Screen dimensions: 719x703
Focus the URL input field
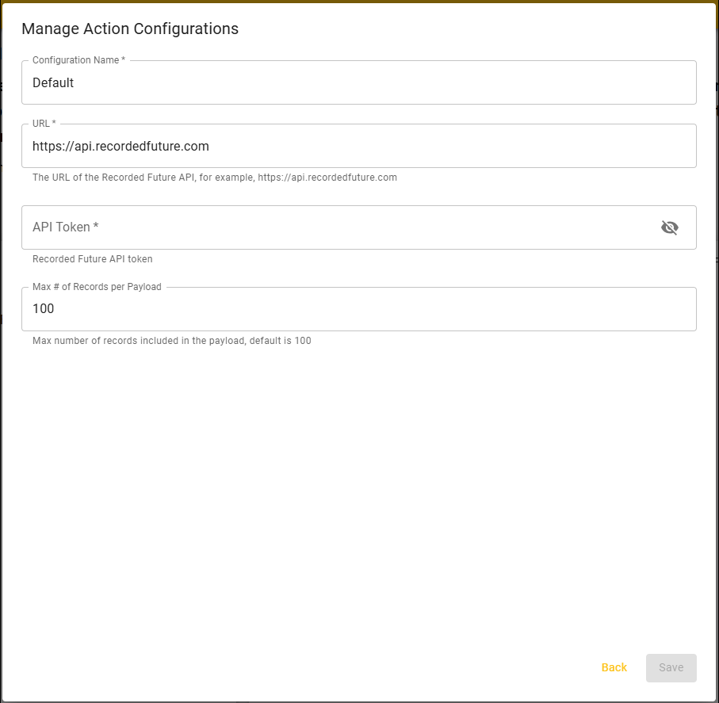pyautogui.click(x=359, y=146)
